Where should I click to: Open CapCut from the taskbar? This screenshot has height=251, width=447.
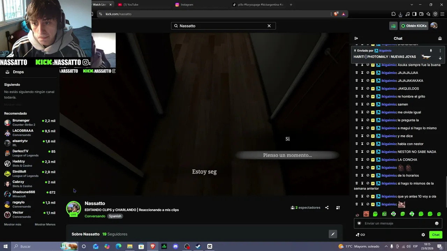point(210,246)
